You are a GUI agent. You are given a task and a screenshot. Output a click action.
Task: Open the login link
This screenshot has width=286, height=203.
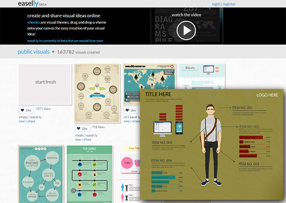click(x=216, y=4)
